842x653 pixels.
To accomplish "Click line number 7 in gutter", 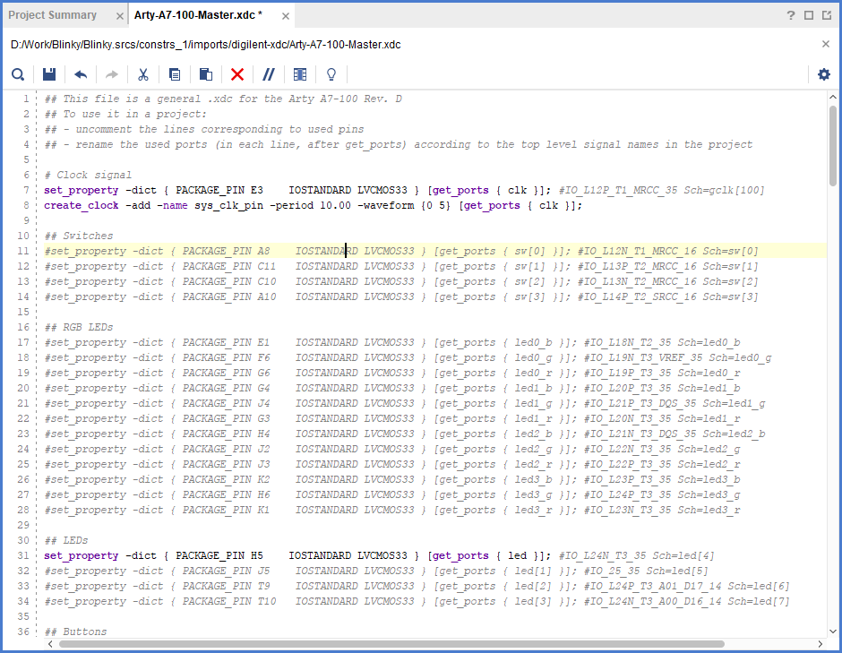I will 26,190.
